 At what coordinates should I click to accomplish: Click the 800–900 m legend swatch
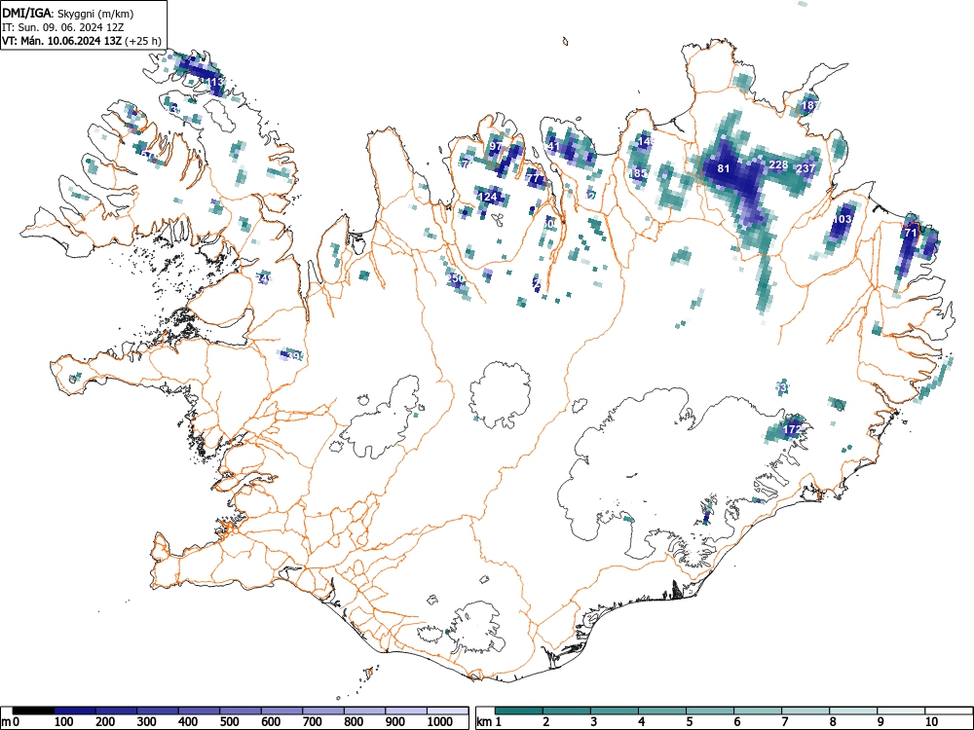[x=365, y=711]
